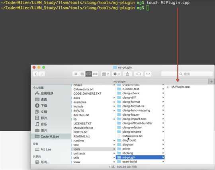Click the terminal-style toolbar icon
This screenshot has width=215, height=170.
click(148, 74)
